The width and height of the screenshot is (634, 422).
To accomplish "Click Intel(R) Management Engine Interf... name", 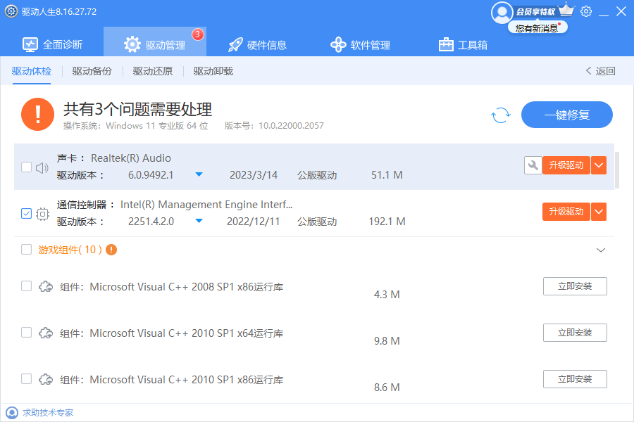I will click(206, 205).
